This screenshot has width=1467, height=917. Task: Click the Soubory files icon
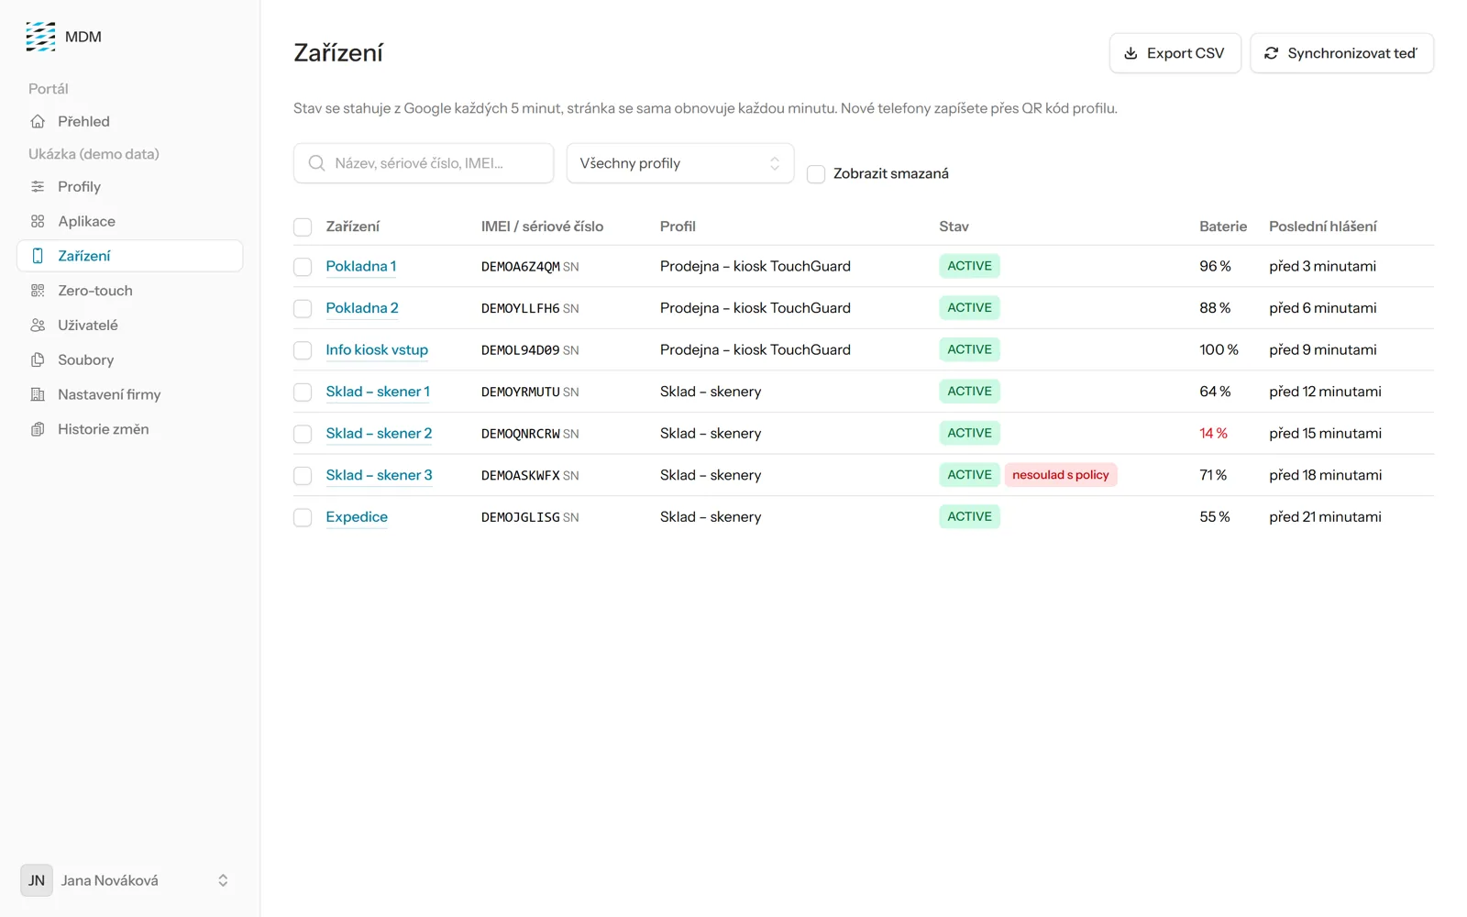(38, 359)
